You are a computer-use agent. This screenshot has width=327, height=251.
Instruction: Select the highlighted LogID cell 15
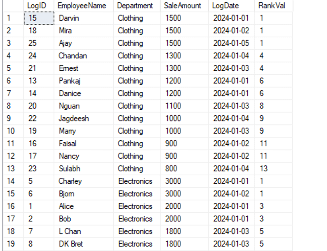pyautogui.click(x=39, y=18)
